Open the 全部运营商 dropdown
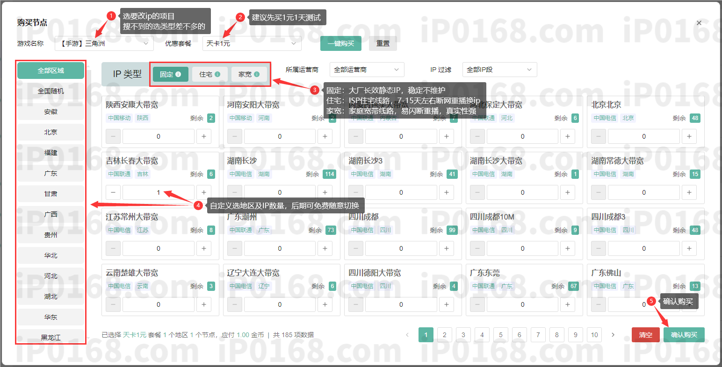The width and height of the screenshot is (722, 367). 367,70
